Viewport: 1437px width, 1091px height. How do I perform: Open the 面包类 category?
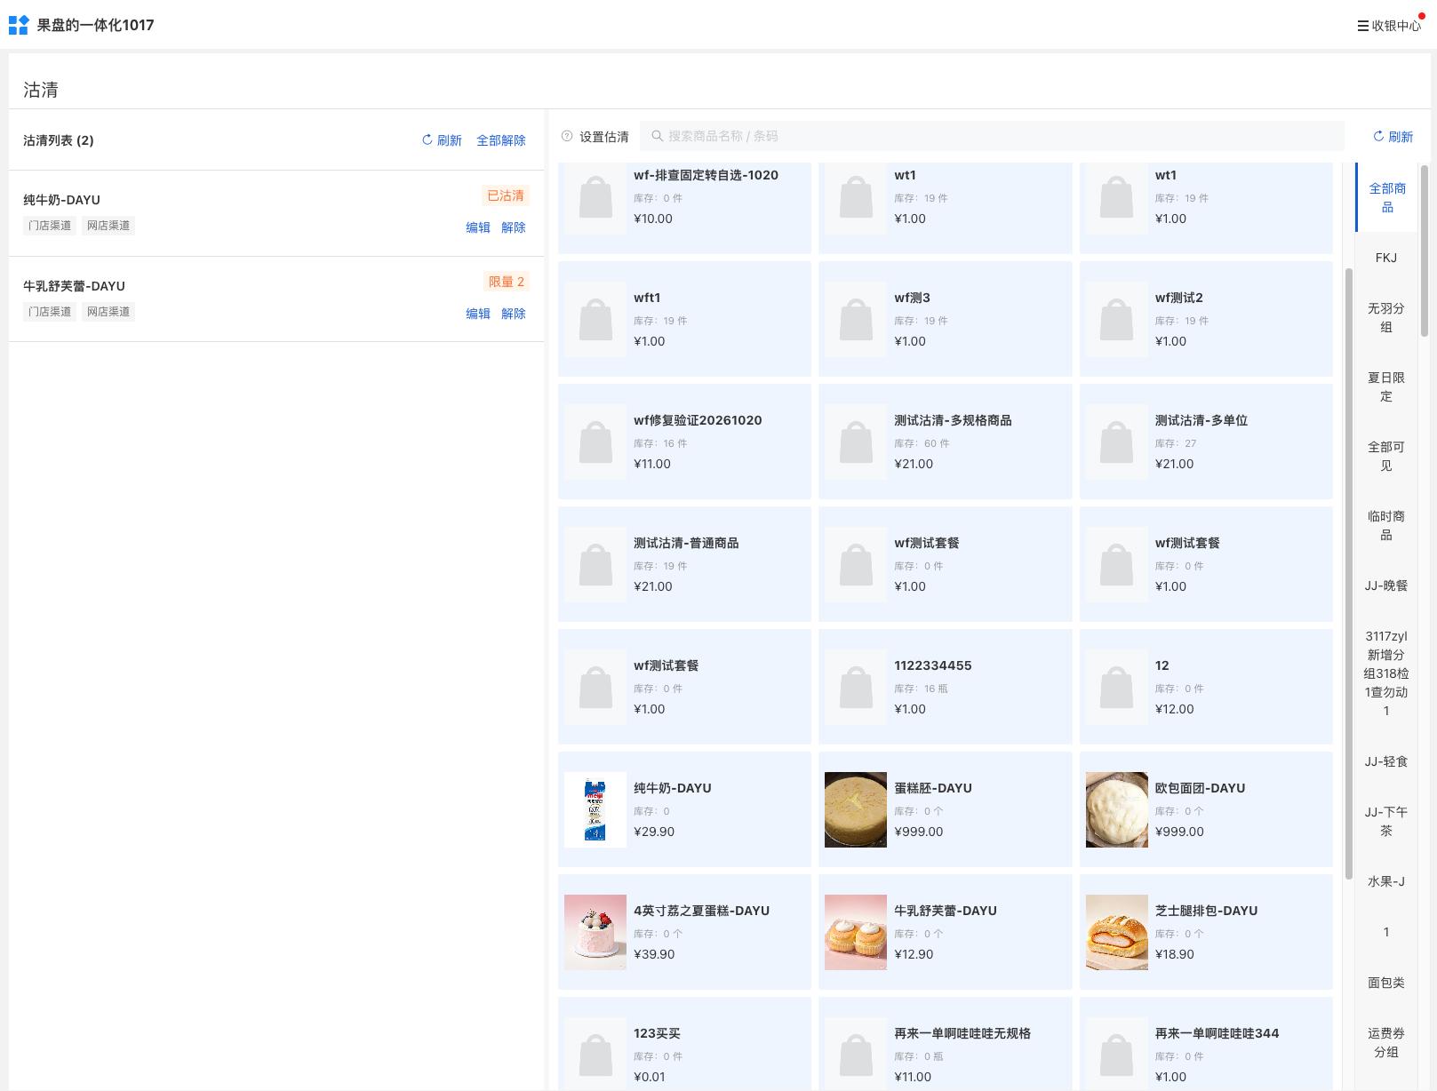[1386, 983]
